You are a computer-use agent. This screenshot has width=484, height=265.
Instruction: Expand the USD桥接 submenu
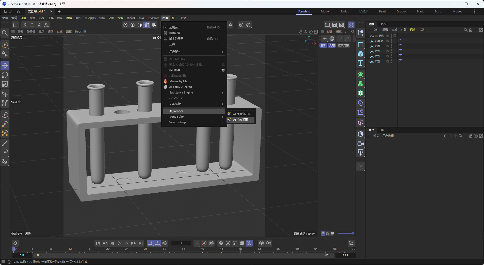(195, 104)
